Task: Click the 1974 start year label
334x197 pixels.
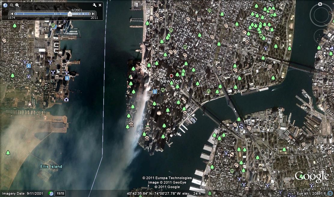Action: (x=11, y=18)
